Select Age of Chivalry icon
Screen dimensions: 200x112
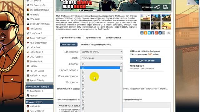[x=28, y=80]
